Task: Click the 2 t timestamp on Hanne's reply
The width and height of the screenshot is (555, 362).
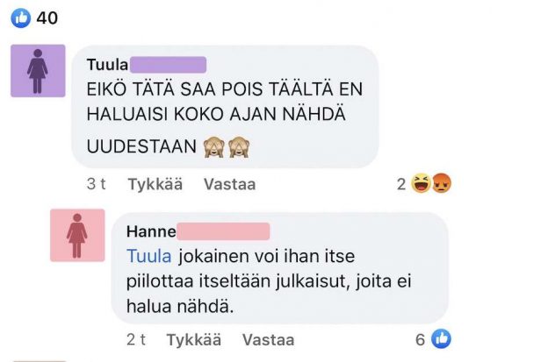Action: click(134, 339)
